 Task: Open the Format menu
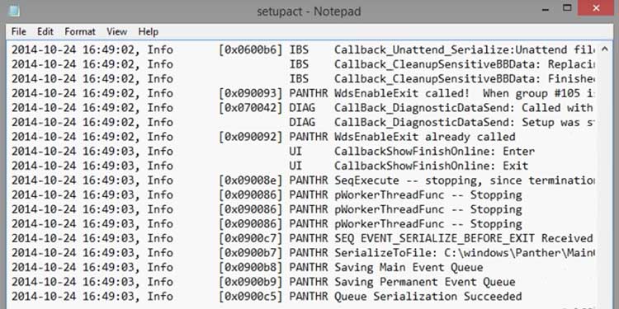80,31
